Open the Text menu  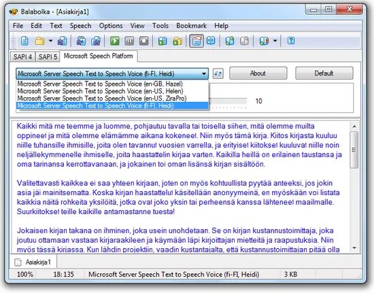56,26
